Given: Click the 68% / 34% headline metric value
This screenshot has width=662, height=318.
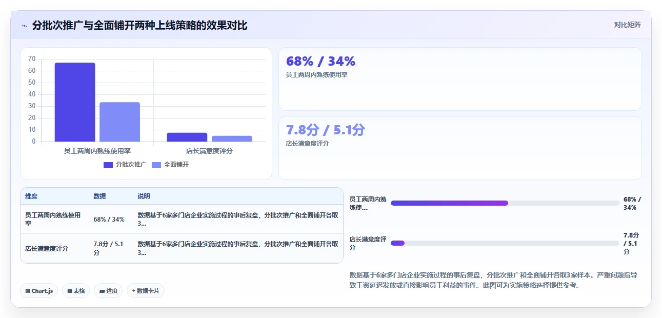Looking at the screenshot, I should coord(320,61).
